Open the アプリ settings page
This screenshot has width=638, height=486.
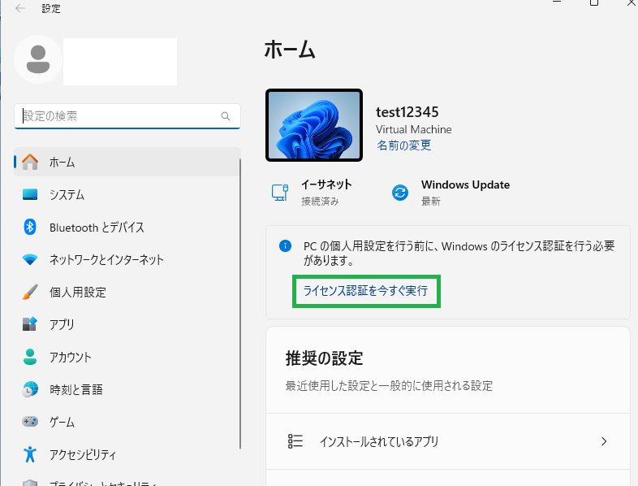(x=127, y=325)
